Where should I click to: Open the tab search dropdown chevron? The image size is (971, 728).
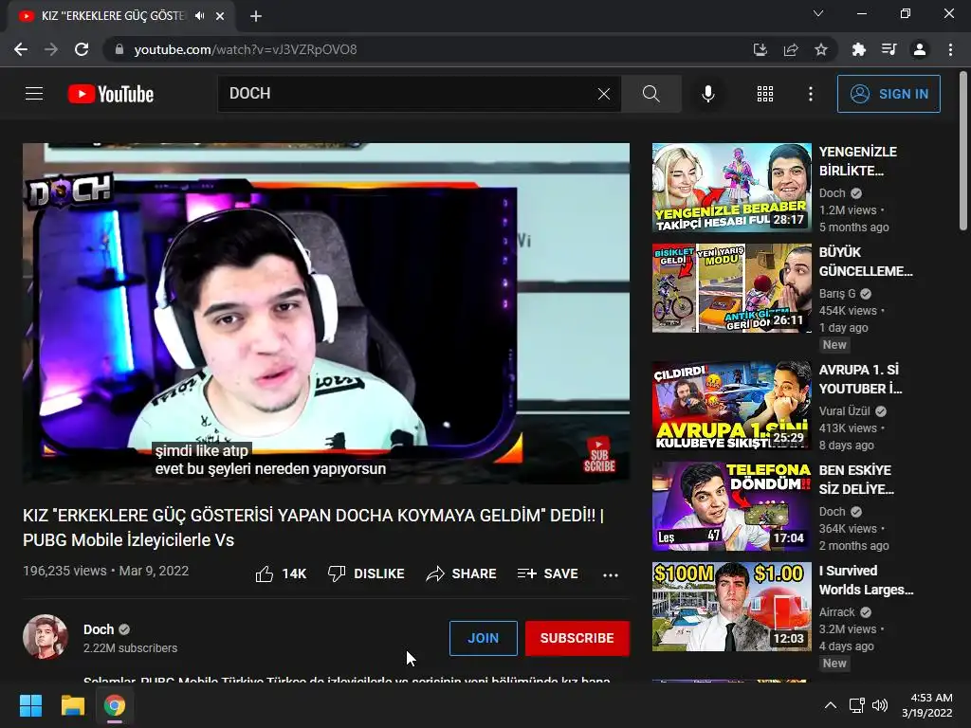point(818,13)
